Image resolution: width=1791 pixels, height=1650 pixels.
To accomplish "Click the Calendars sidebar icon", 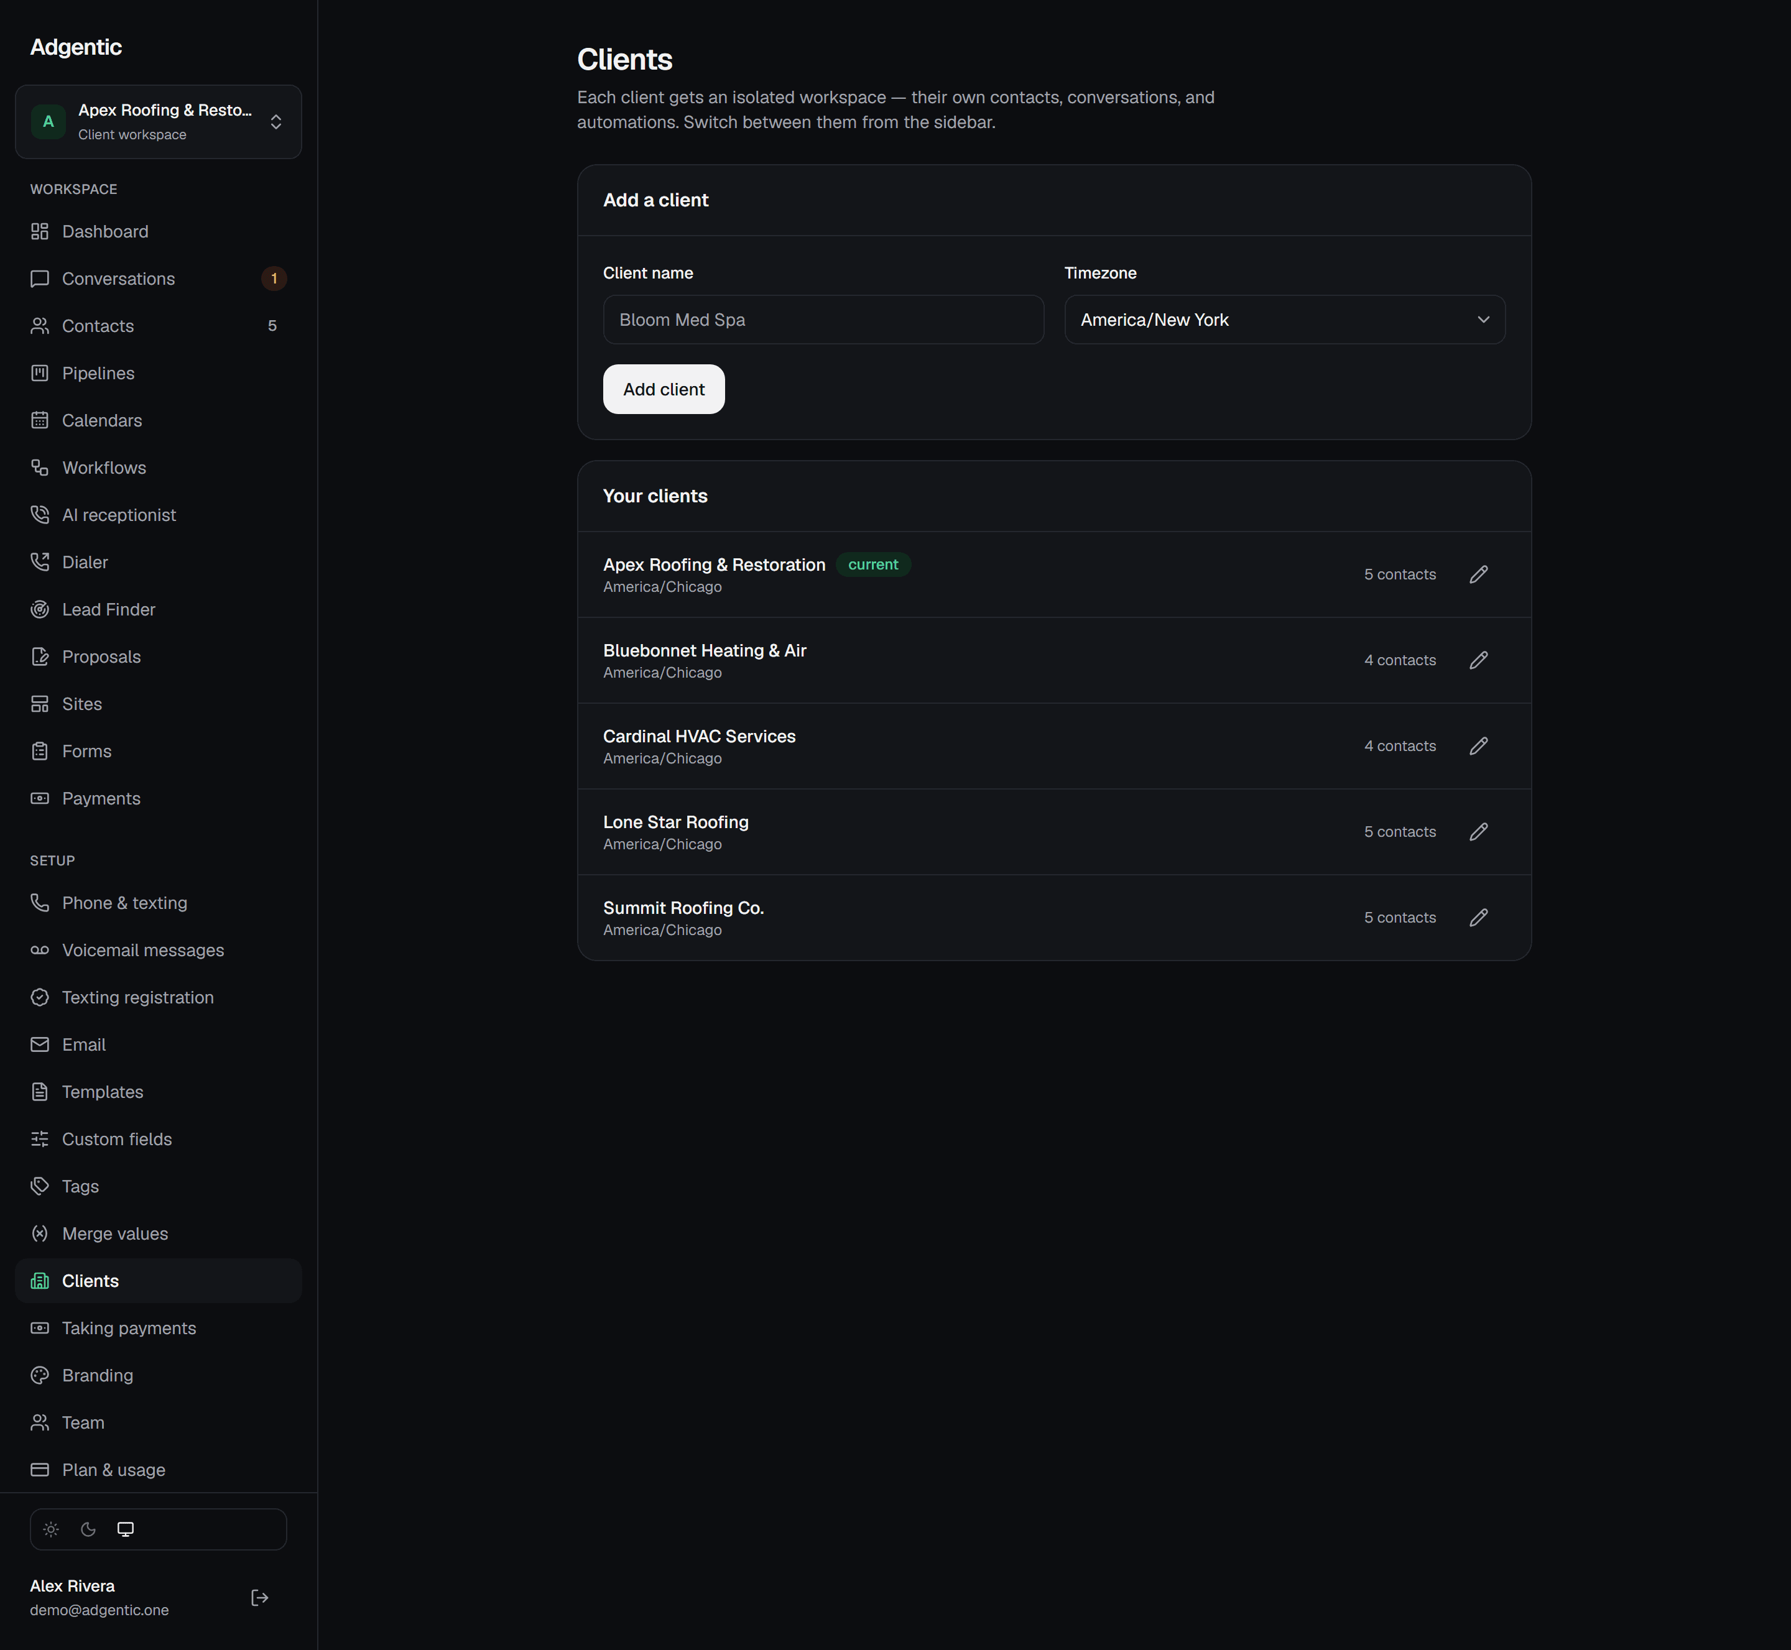I will point(40,420).
